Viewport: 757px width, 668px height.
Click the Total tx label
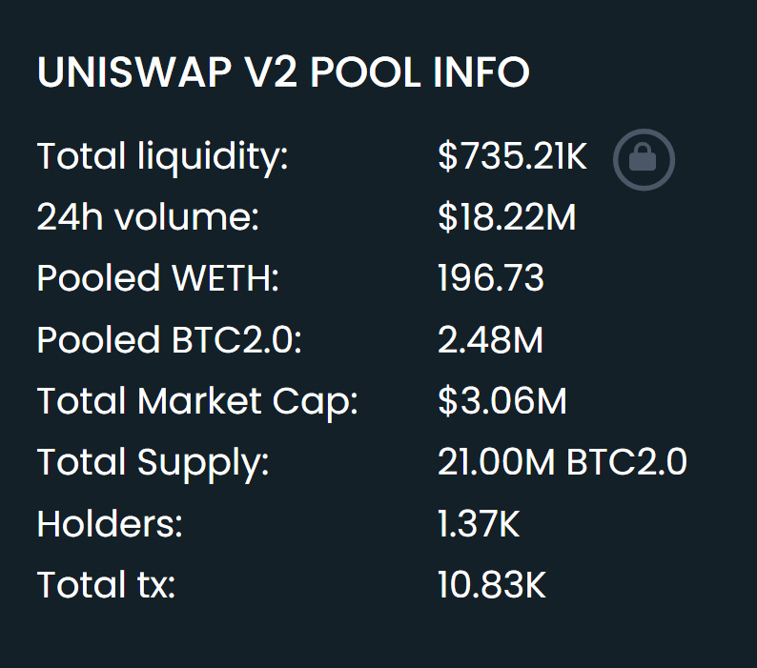click(106, 584)
